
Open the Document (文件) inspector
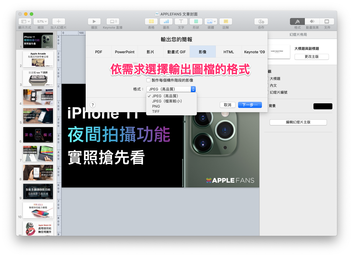327,21
